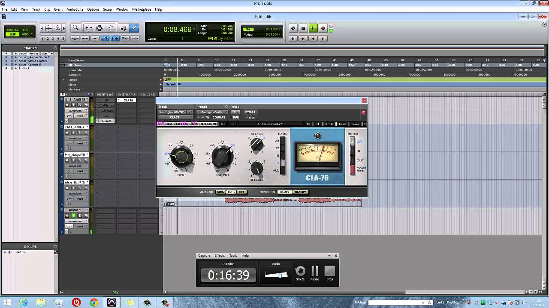Open the Track menu
The height and width of the screenshot is (308, 549).
pos(36,9)
